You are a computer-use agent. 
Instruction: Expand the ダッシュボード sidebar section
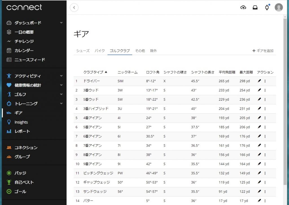coord(61,23)
